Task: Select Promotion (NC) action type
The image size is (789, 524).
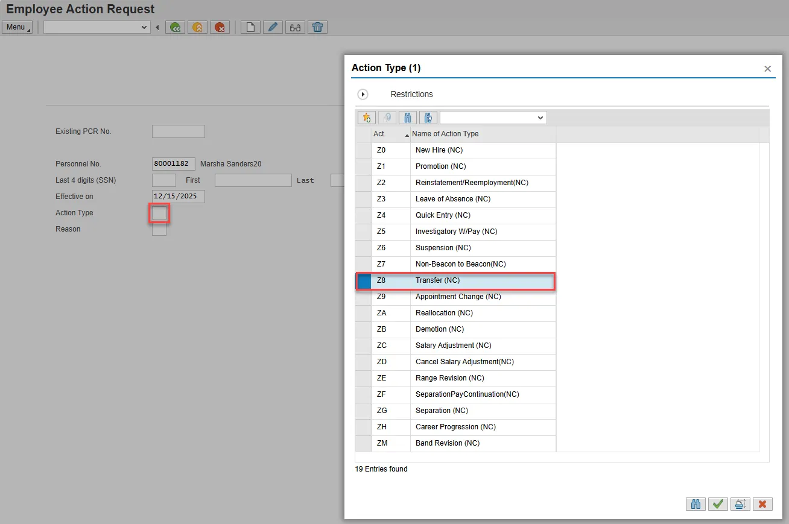Action: point(440,166)
